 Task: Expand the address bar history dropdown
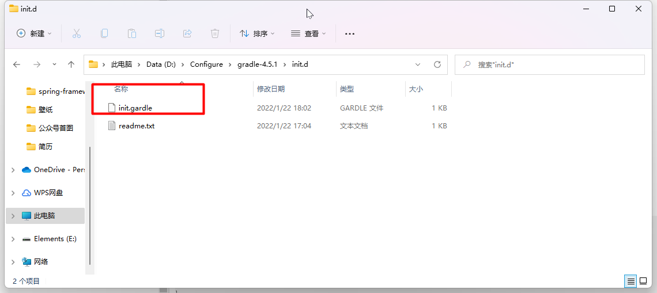(418, 64)
